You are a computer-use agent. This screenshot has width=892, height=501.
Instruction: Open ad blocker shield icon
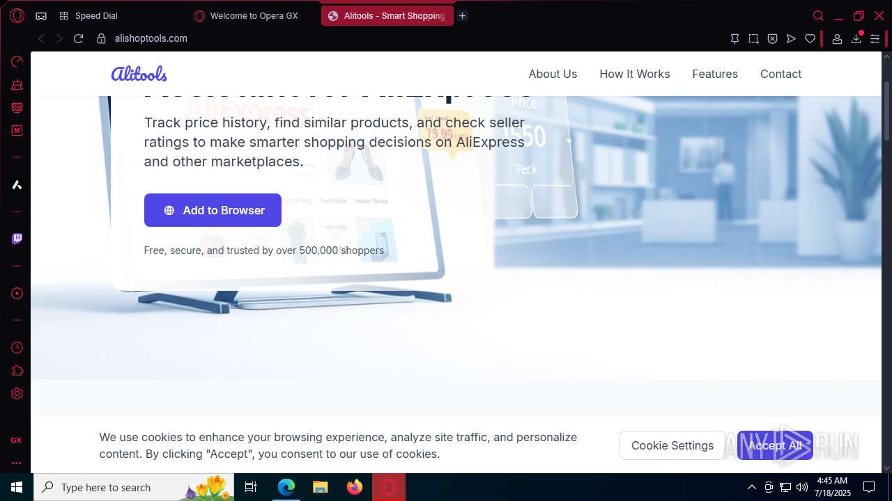(x=772, y=39)
